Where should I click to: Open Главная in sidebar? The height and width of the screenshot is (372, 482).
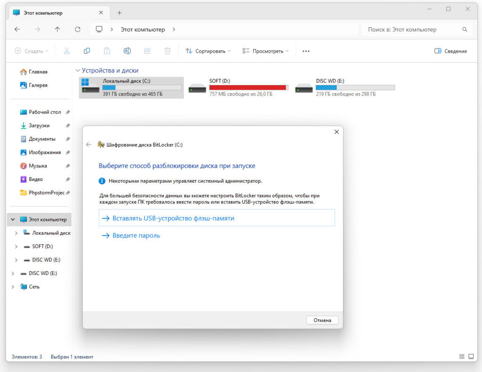34,72
